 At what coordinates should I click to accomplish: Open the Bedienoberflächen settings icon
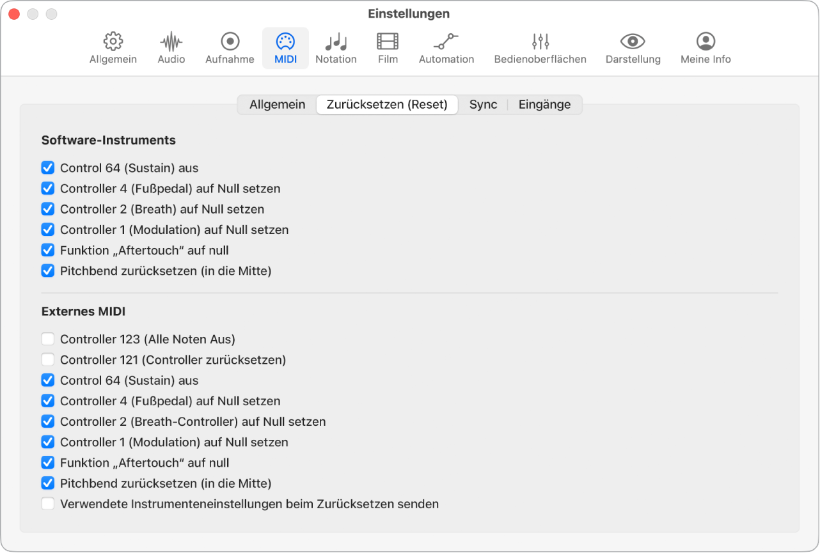pos(539,47)
